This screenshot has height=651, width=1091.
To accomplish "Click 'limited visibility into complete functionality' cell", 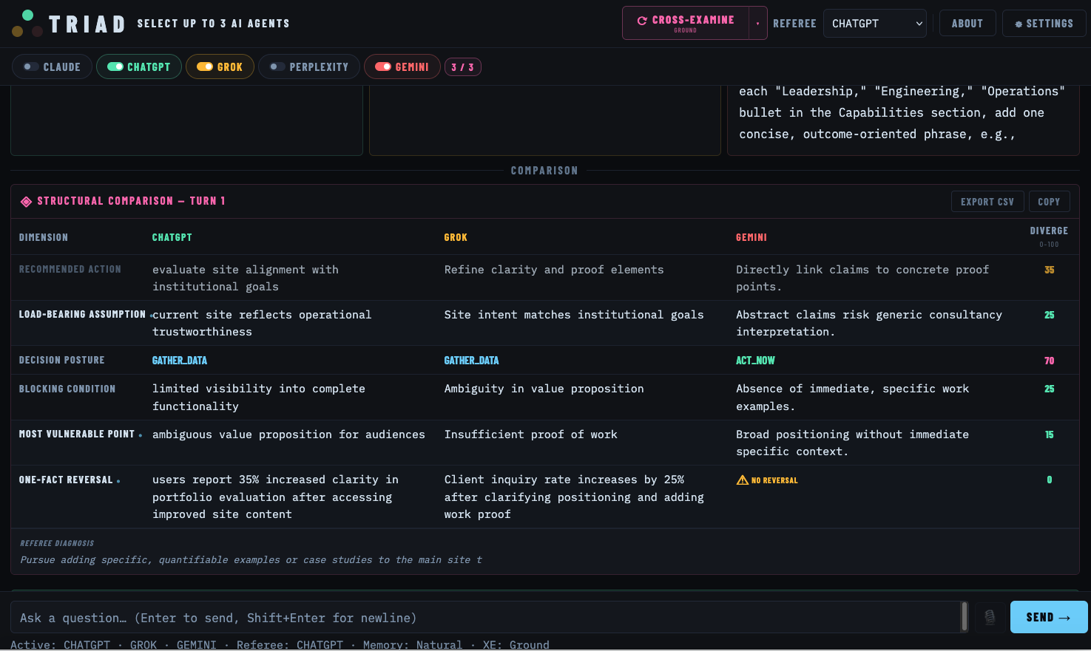I will (x=259, y=398).
